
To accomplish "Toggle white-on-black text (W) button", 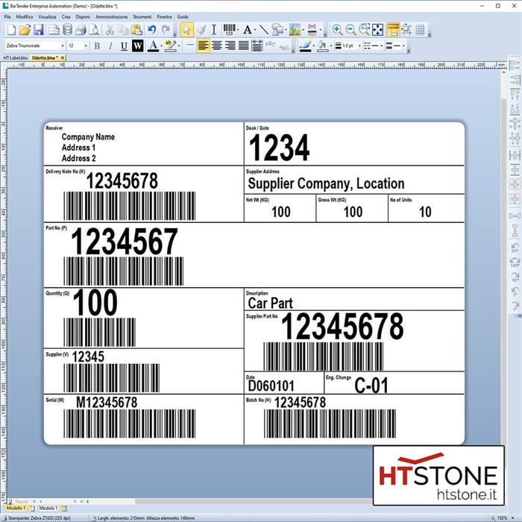I will [137, 45].
